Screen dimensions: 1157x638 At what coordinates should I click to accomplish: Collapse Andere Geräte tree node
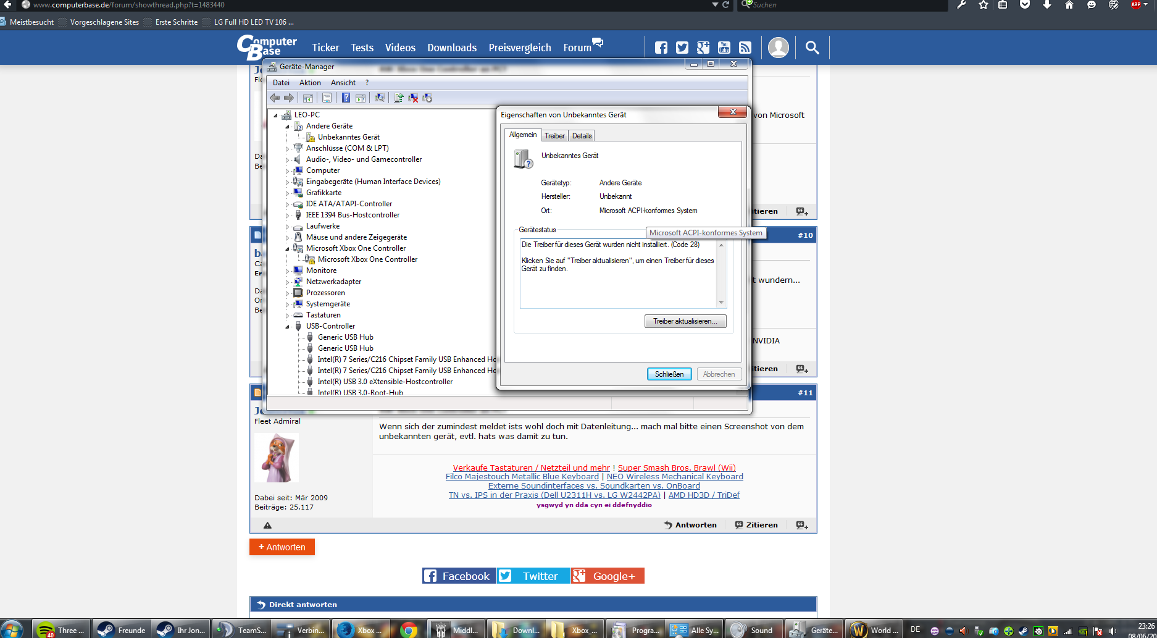pyautogui.click(x=287, y=127)
